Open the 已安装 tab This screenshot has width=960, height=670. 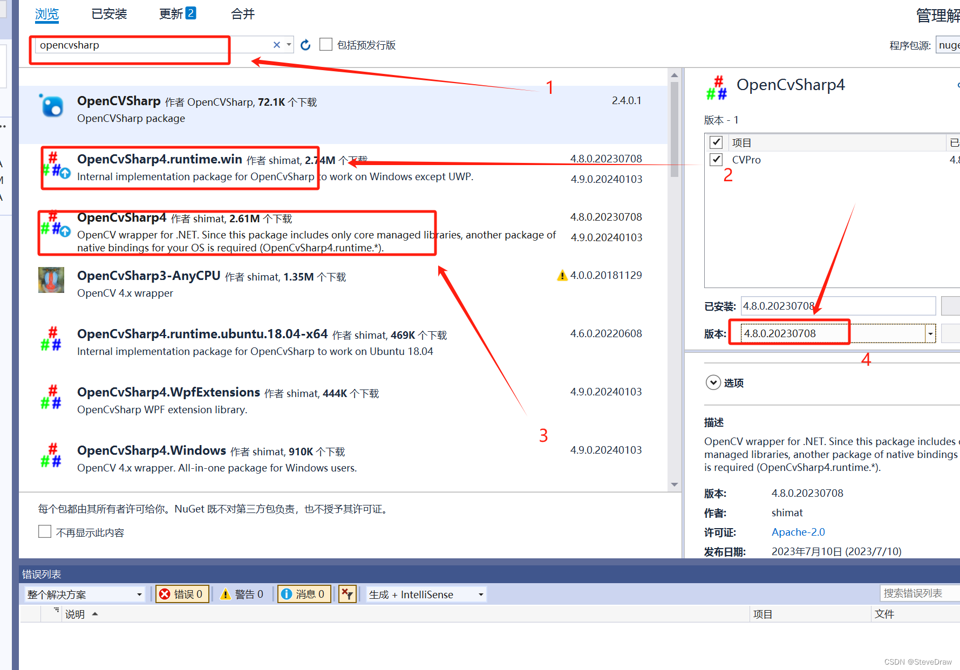point(109,14)
